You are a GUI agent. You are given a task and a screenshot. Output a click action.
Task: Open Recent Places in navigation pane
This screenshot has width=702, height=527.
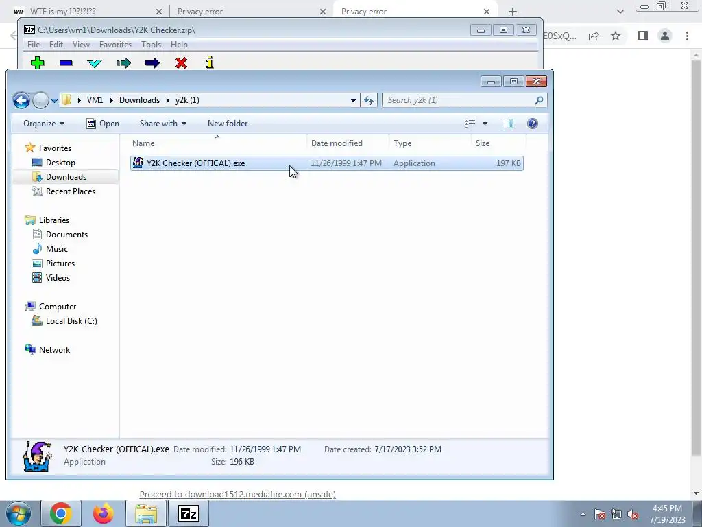point(71,191)
